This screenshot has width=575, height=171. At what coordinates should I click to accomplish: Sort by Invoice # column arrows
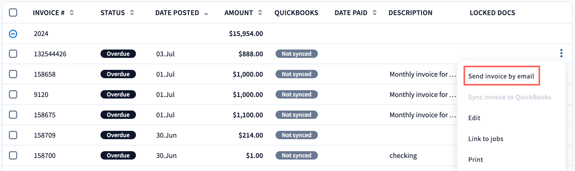(72, 13)
